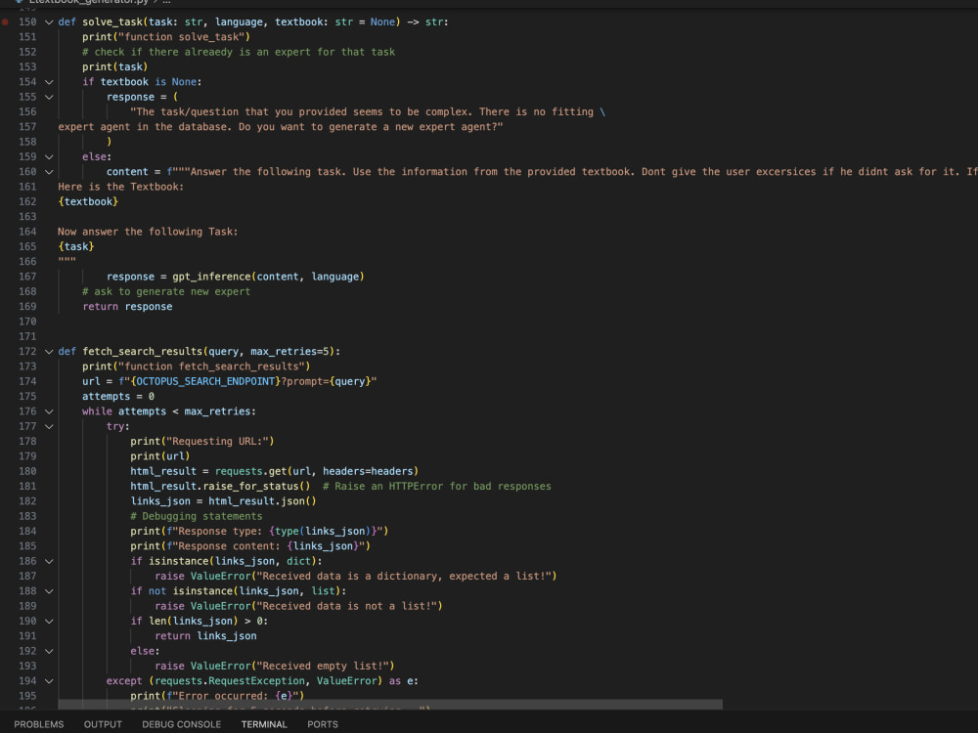Screen dimensions: 978x733
Task: Click 'Error occurred: {e}' print on line 195
Action: 217,696
